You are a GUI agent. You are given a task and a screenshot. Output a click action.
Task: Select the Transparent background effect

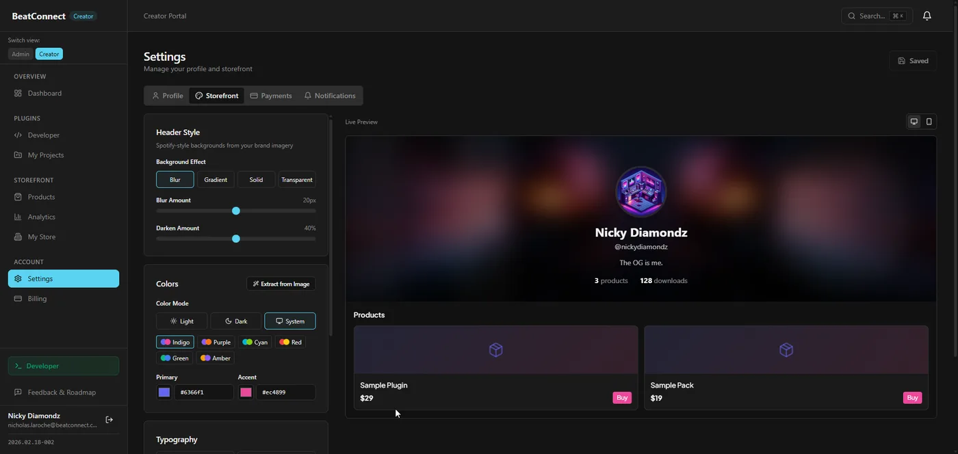pyautogui.click(x=297, y=179)
